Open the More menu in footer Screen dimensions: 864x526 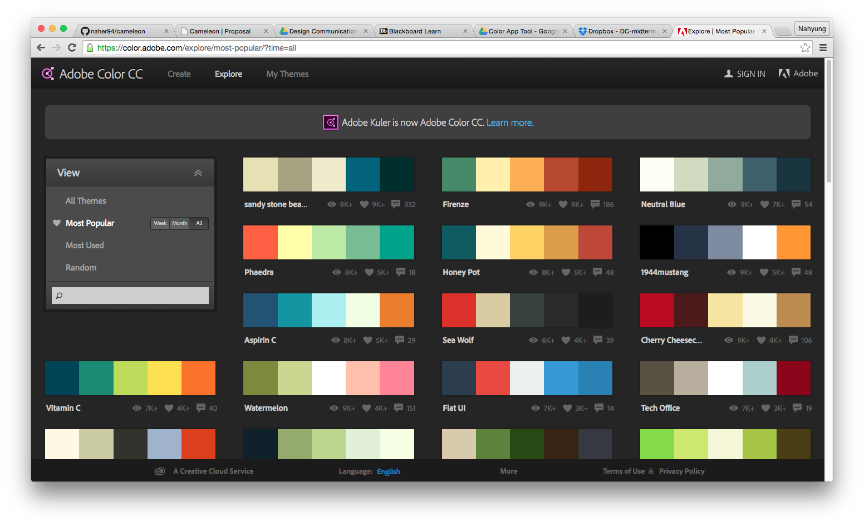pyautogui.click(x=509, y=471)
